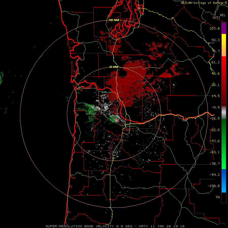Click the 92.3 velocity scale label

point(216,40)
